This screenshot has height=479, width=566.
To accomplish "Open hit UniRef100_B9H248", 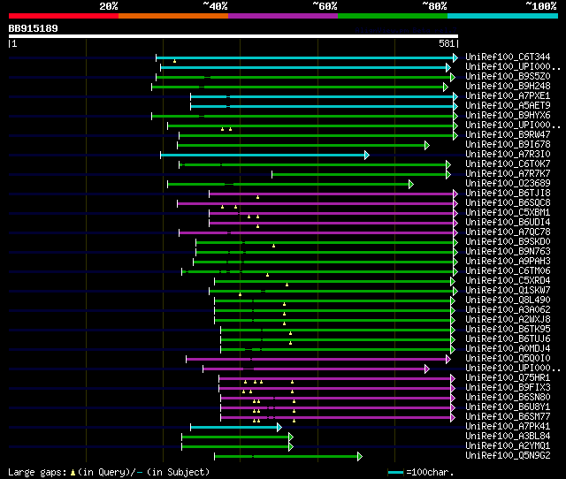I will pyautogui.click(x=508, y=87).
